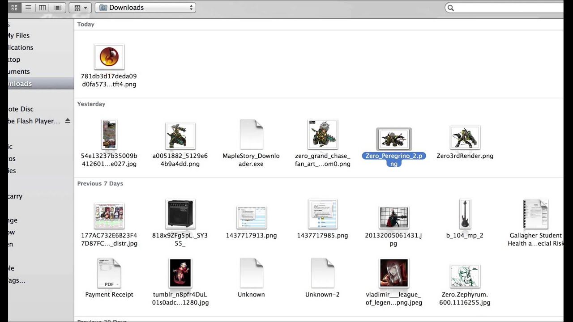Open the item arrangement dropdown
Screen dimensions: 573x322
80,8
